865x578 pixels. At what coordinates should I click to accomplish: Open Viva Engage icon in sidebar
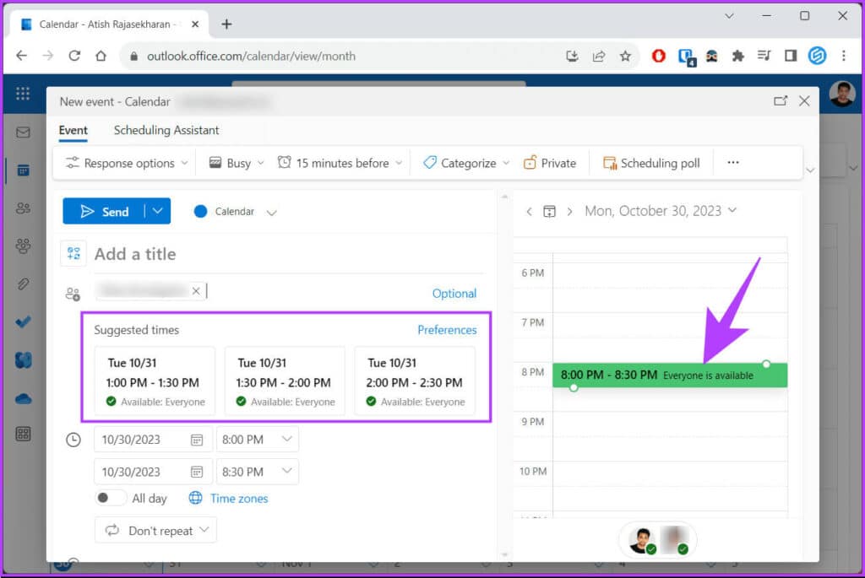point(23,359)
